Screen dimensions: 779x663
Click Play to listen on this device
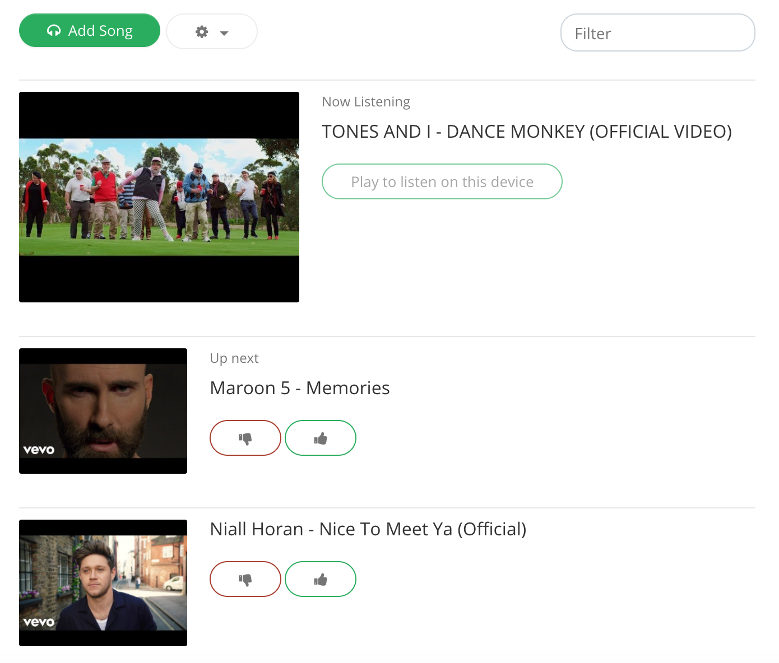click(442, 181)
